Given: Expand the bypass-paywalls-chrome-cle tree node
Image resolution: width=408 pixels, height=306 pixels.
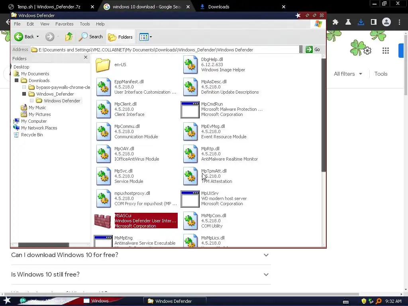Looking at the screenshot, I should (24, 87).
